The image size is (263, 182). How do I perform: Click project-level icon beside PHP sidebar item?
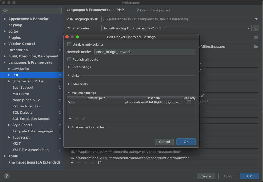(60, 75)
